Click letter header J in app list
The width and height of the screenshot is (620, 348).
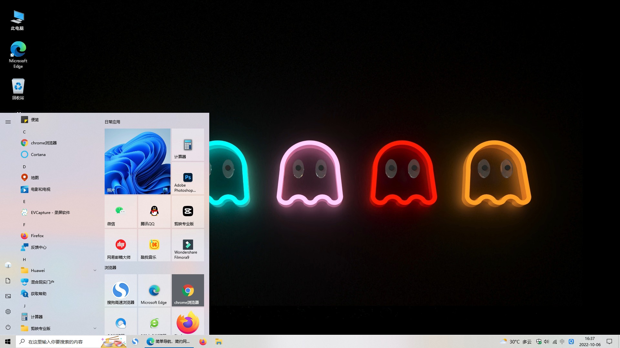coord(24,306)
